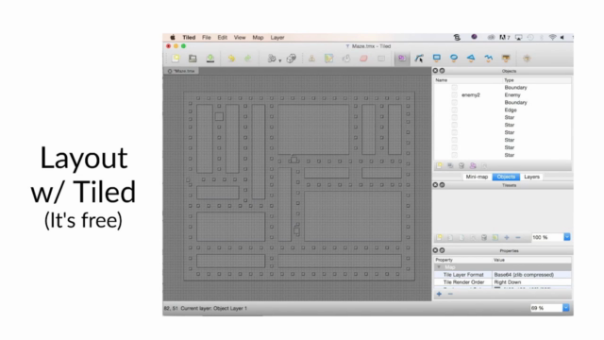The width and height of the screenshot is (604, 340).
Task: Close the Properties panel
Action: [435, 250]
